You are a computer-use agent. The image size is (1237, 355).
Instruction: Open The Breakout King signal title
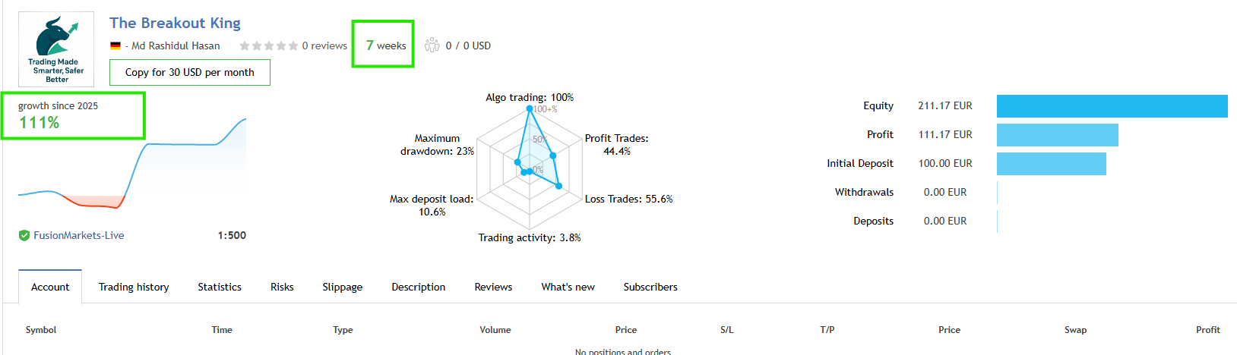(175, 24)
